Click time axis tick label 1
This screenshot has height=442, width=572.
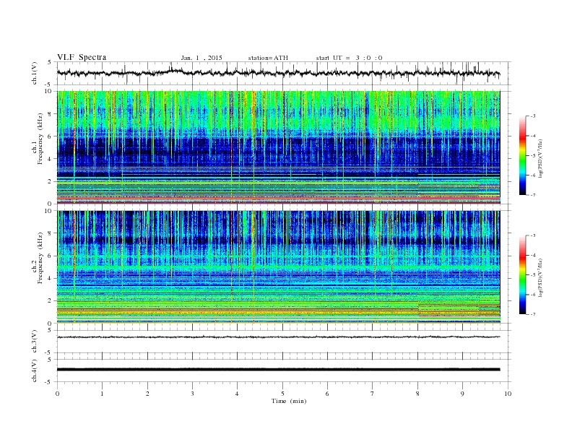(x=102, y=394)
